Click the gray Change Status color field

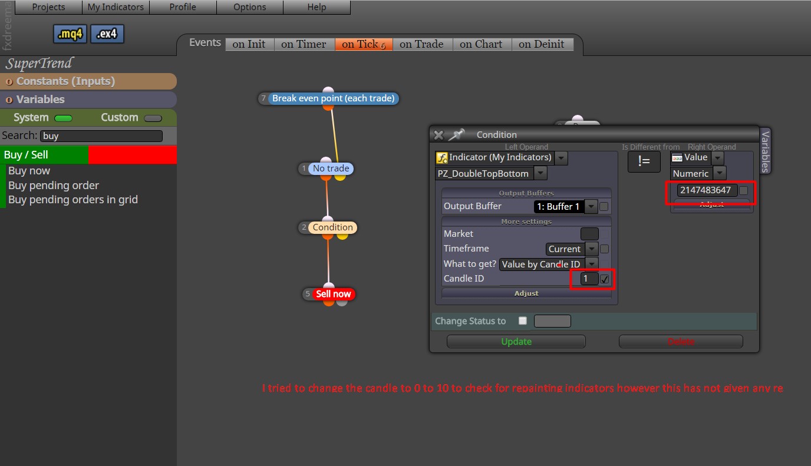point(552,321)
